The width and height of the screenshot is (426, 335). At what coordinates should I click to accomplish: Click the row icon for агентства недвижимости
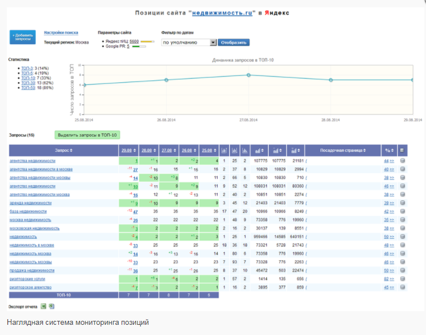[403, 161]
